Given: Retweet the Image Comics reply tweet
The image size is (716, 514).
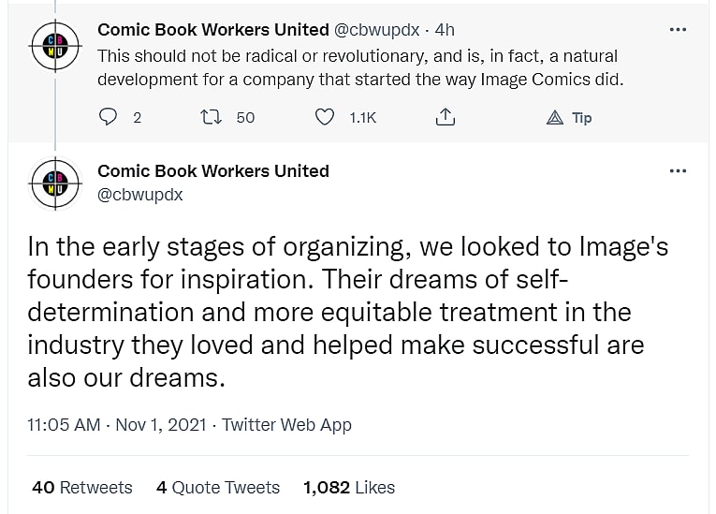Looking at the screenshot, I should pyautogui.click(x=212, y=117).
